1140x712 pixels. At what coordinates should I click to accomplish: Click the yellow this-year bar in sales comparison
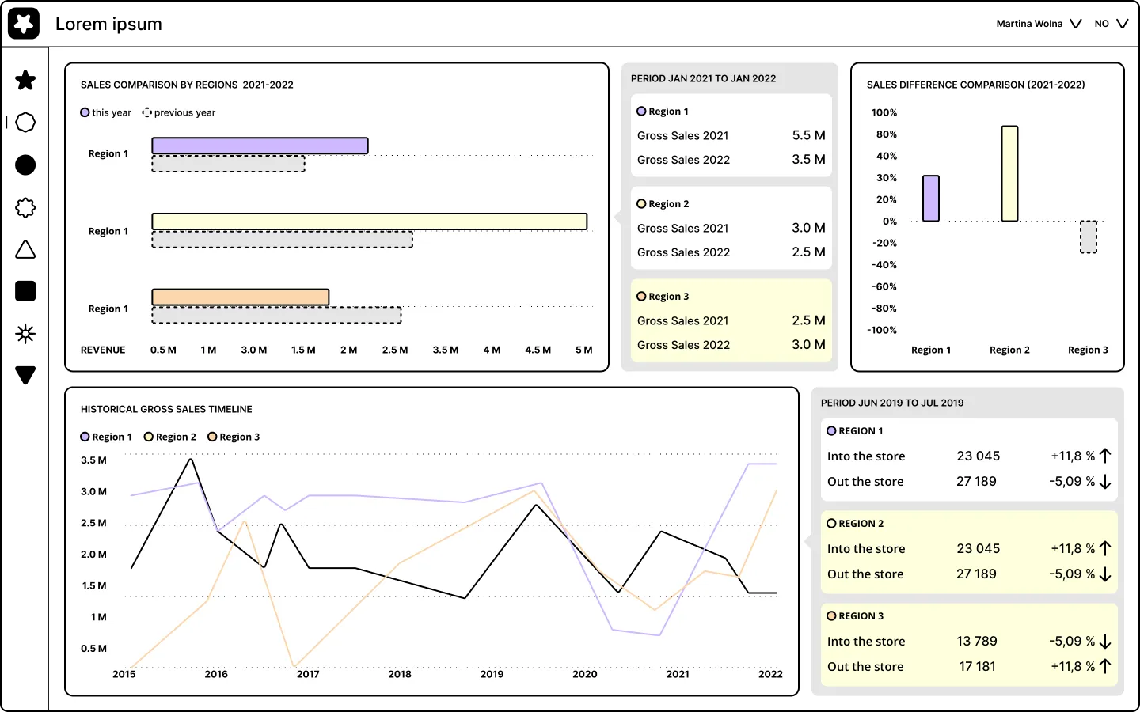tap(370, 222)
